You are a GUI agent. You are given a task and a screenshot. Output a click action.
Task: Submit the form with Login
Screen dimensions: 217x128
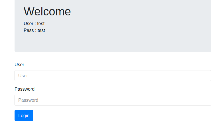24,115
